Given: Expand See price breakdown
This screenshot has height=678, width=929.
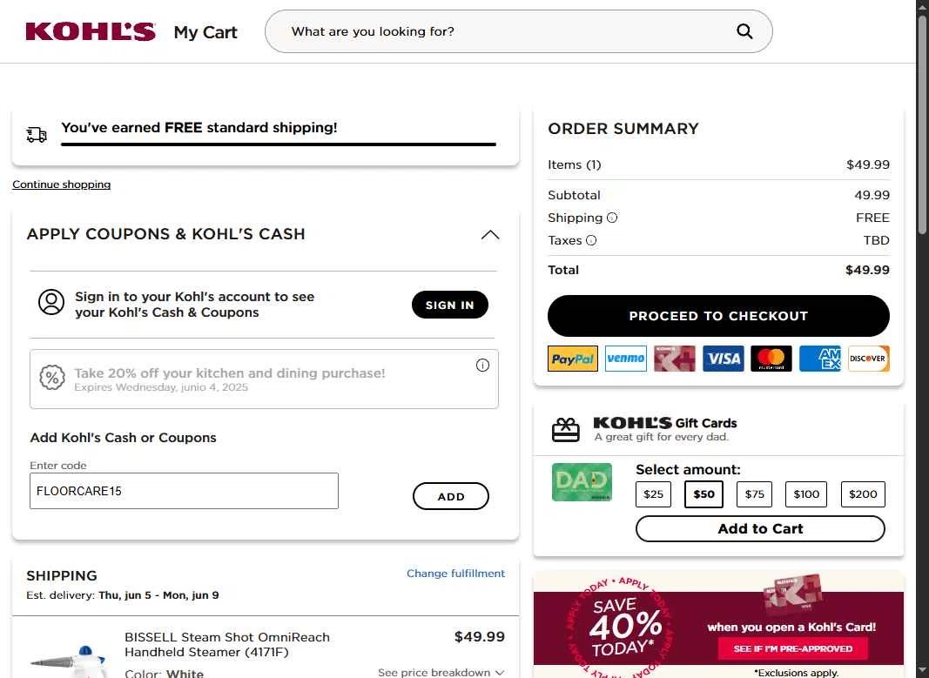Looking at the screenshot, I should tap(441, 672).
